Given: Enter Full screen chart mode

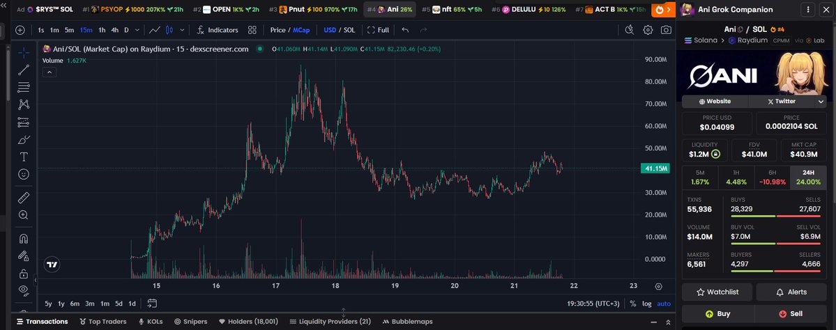Looking at the screenshot, I should 378,30.
